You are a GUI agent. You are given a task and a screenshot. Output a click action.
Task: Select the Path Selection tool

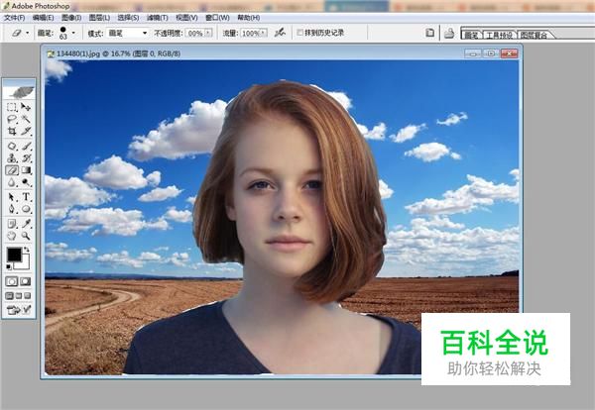point(12,197)
